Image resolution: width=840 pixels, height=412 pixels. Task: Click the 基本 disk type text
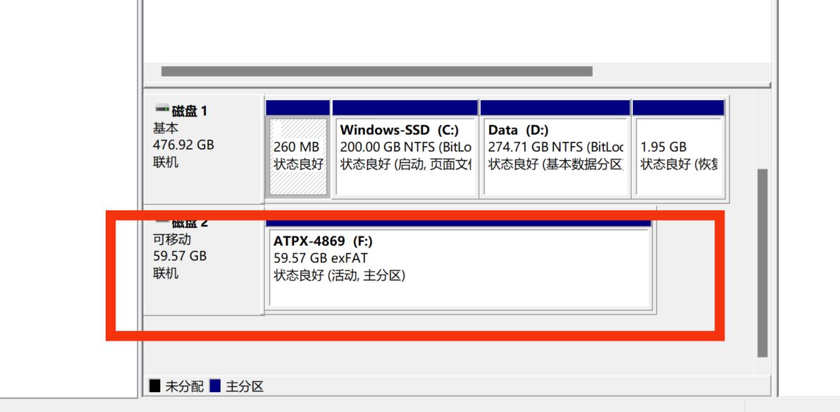[x=166, y=128]
